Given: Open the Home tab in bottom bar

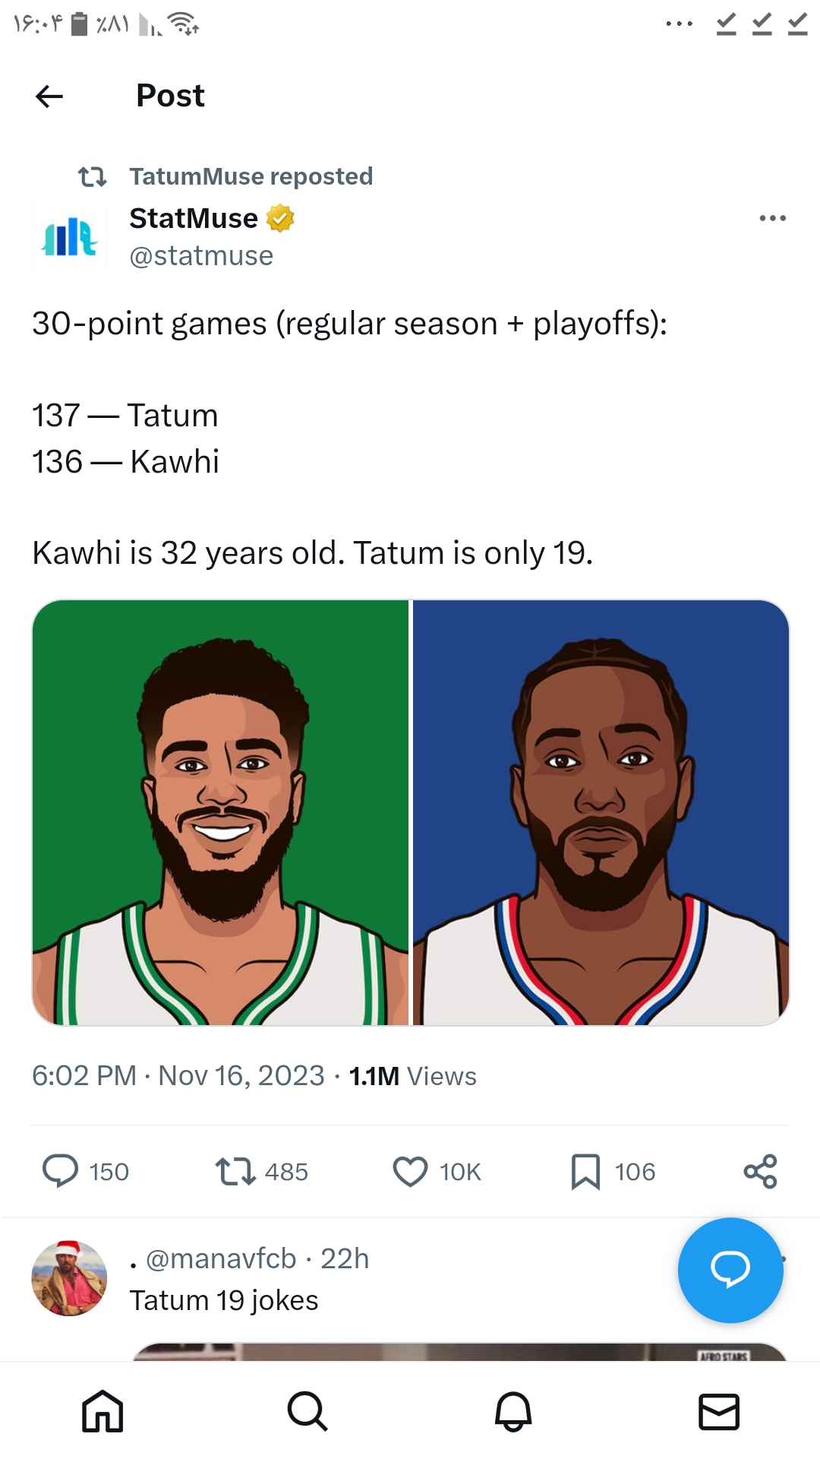Looking at the screenshot, I should [102, 1411].
